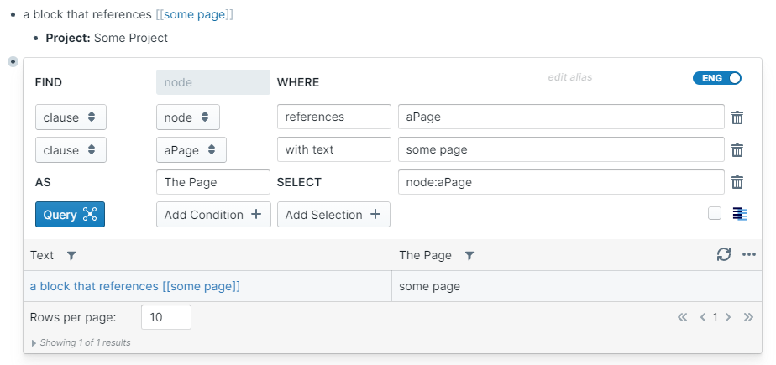Click Add Condition button

(213, 215)
